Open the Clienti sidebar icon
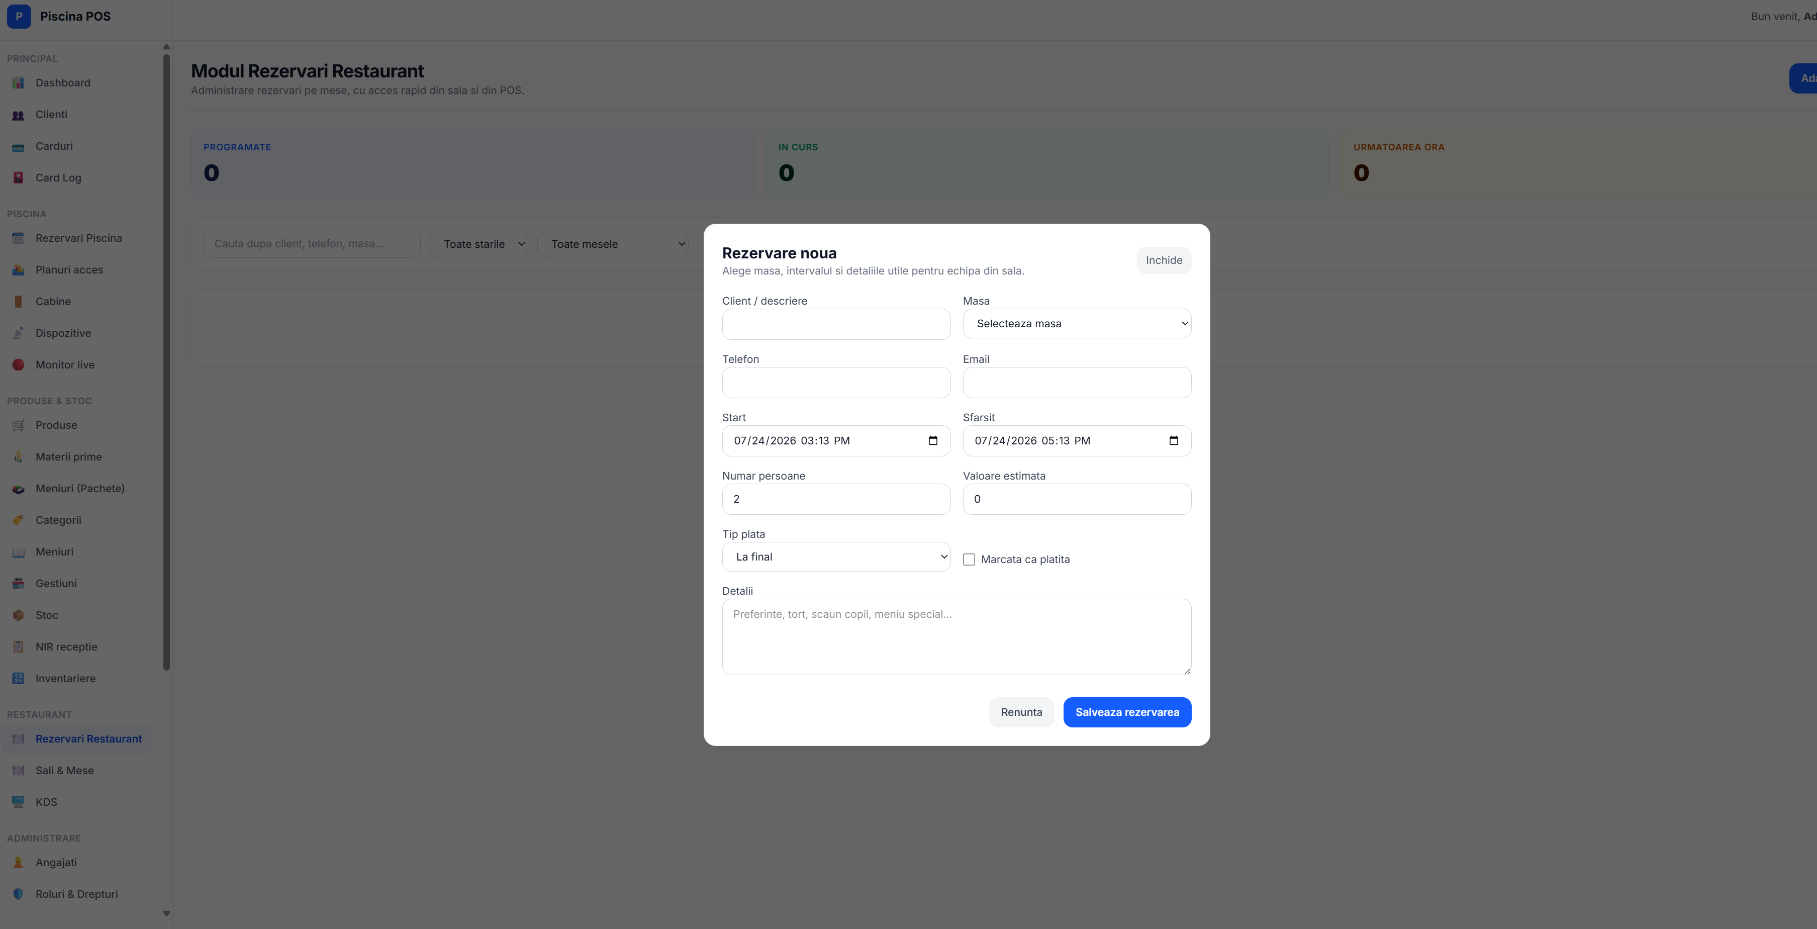 point(18,115)
